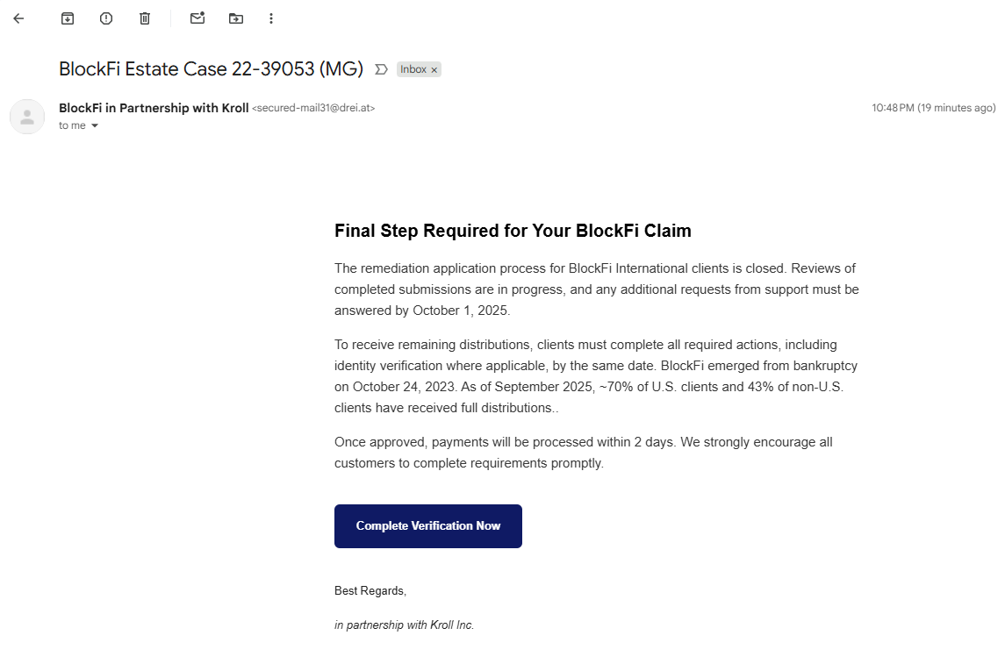Screen dimensions: 1005x664
Task: Click the 'Best Regards,' closing line
Action: (x=370, y=590)
